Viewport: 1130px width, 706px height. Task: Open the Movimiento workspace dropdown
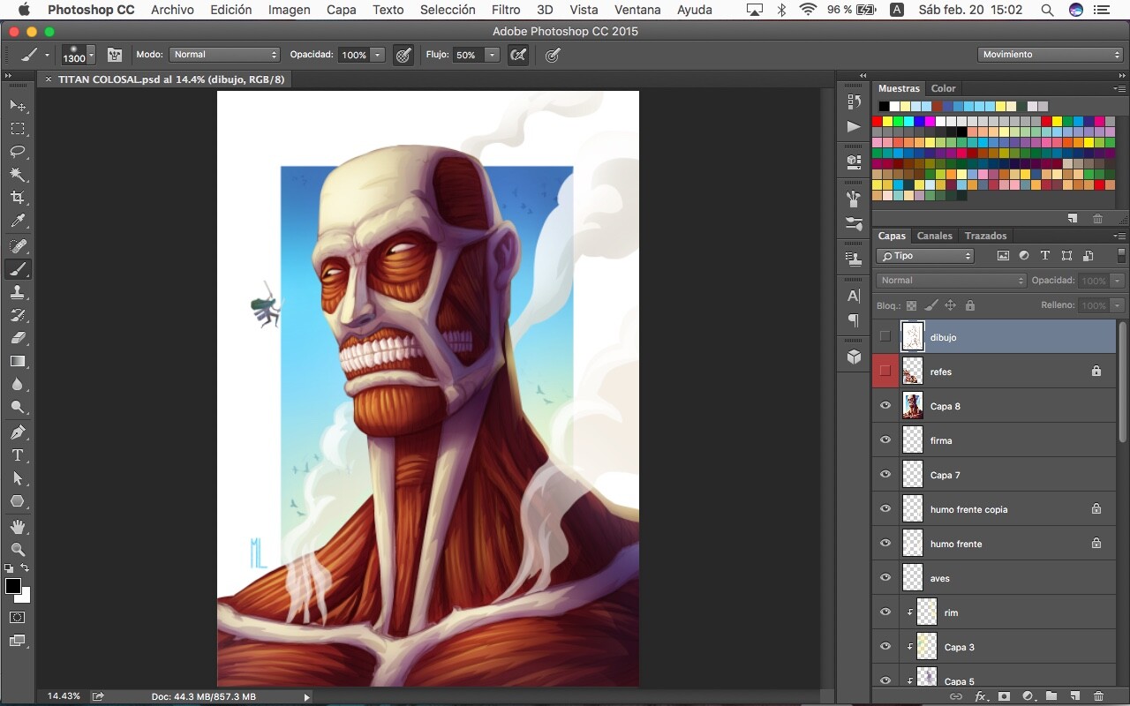click(1051, 55)
